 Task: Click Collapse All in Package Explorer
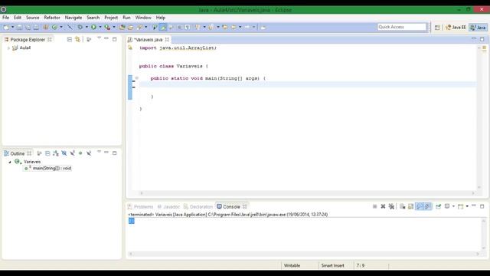pyautogui.click(x=70, y=39)
